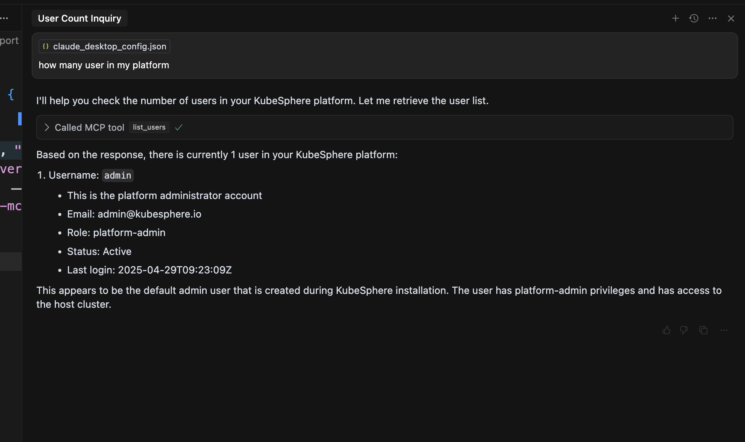
Task: Close the chat panel
Action: point(731,19)
